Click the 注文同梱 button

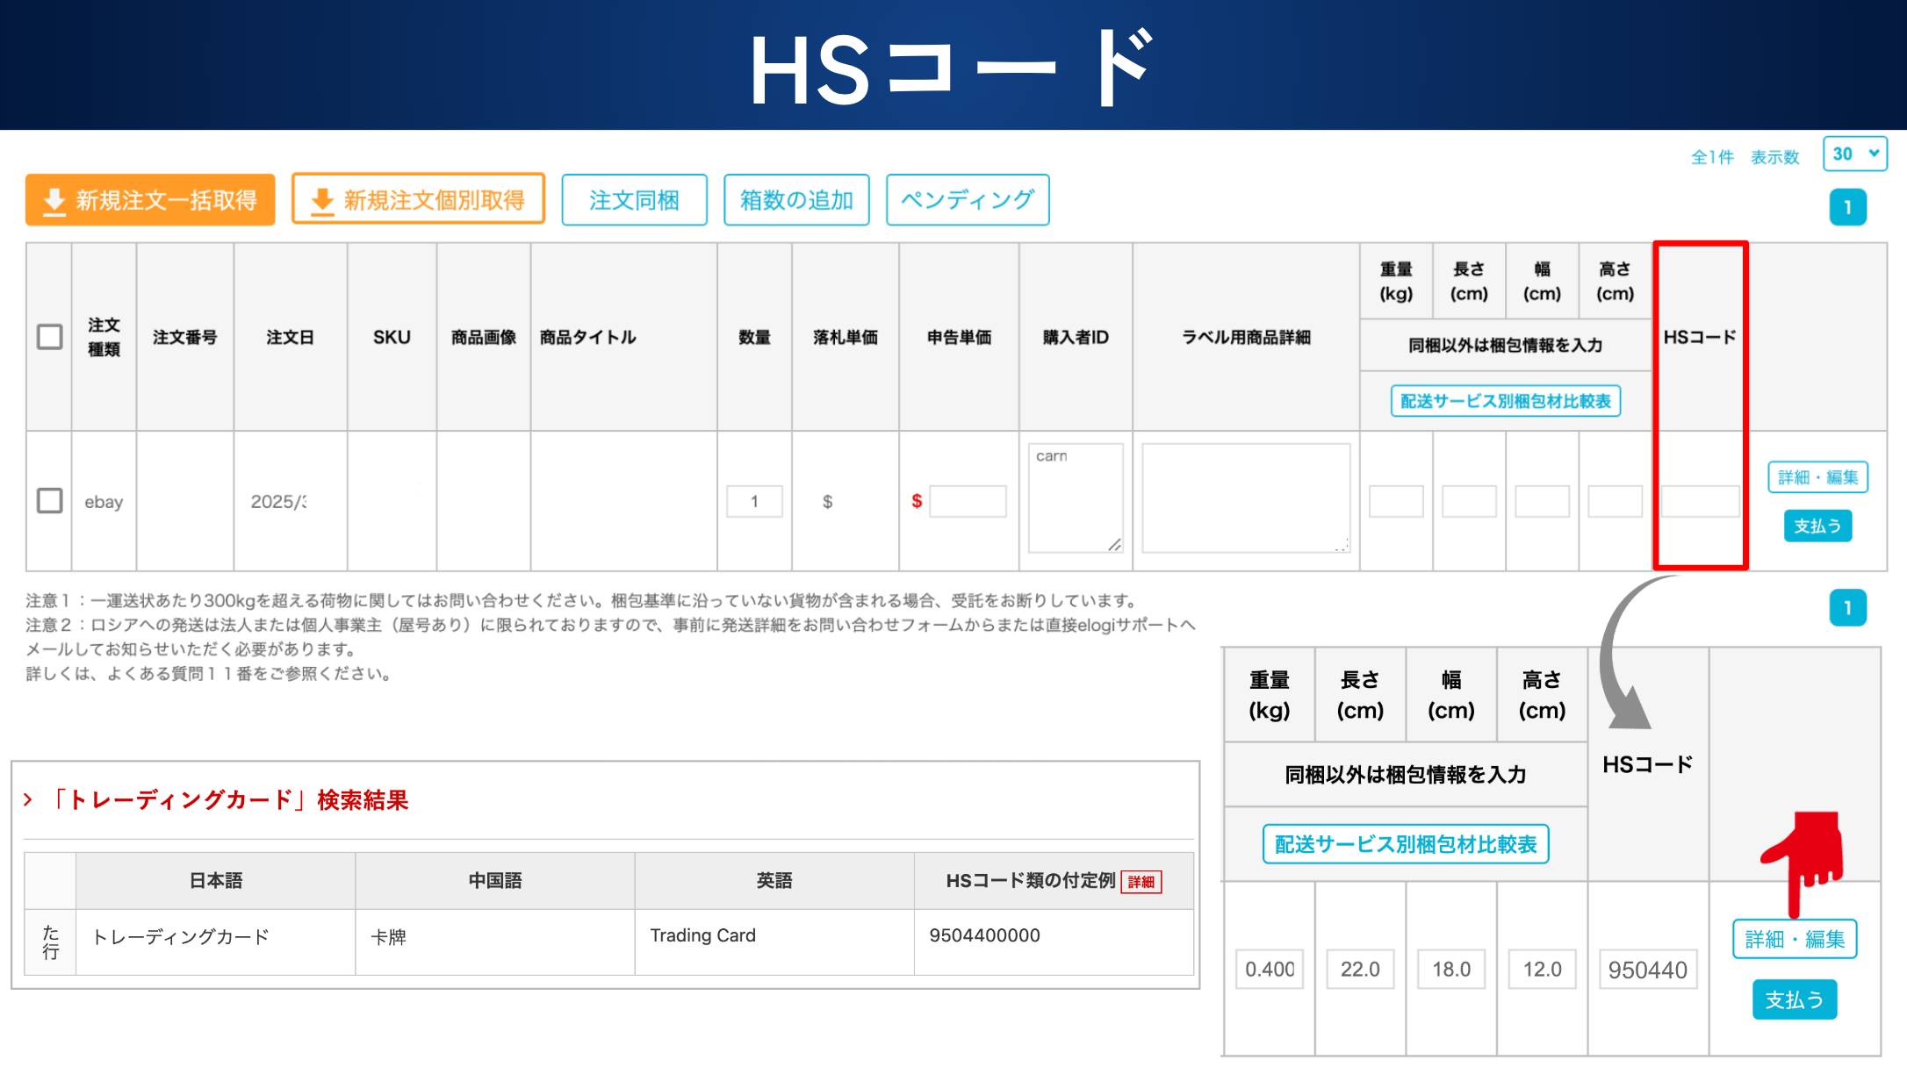click(x=634, y=200)
